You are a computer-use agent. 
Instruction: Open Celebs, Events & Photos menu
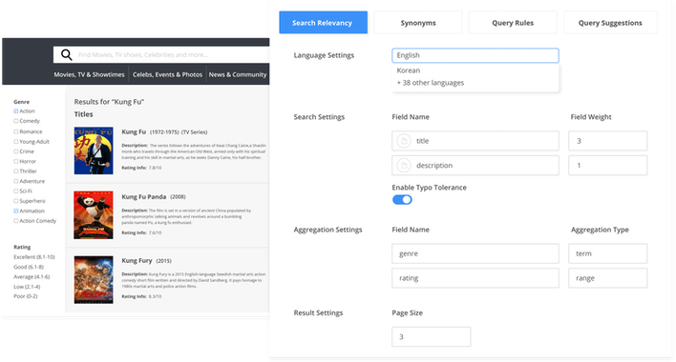[167, 74]
